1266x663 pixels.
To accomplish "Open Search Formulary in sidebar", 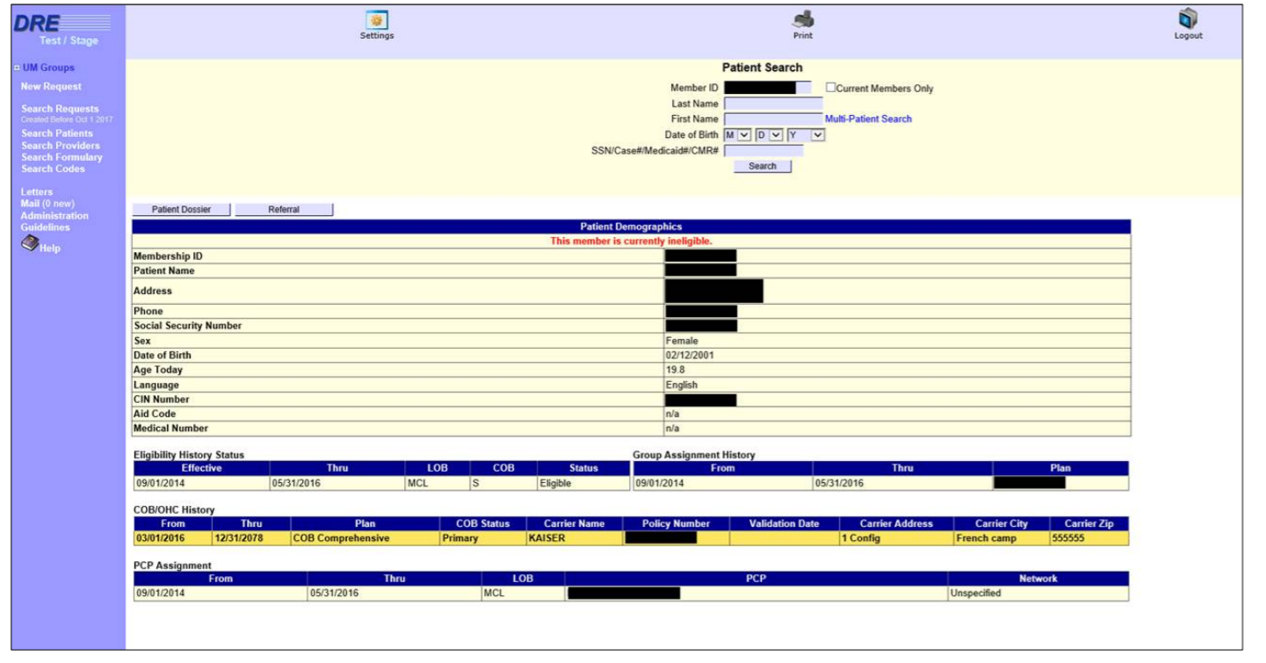I will (61, 157).
